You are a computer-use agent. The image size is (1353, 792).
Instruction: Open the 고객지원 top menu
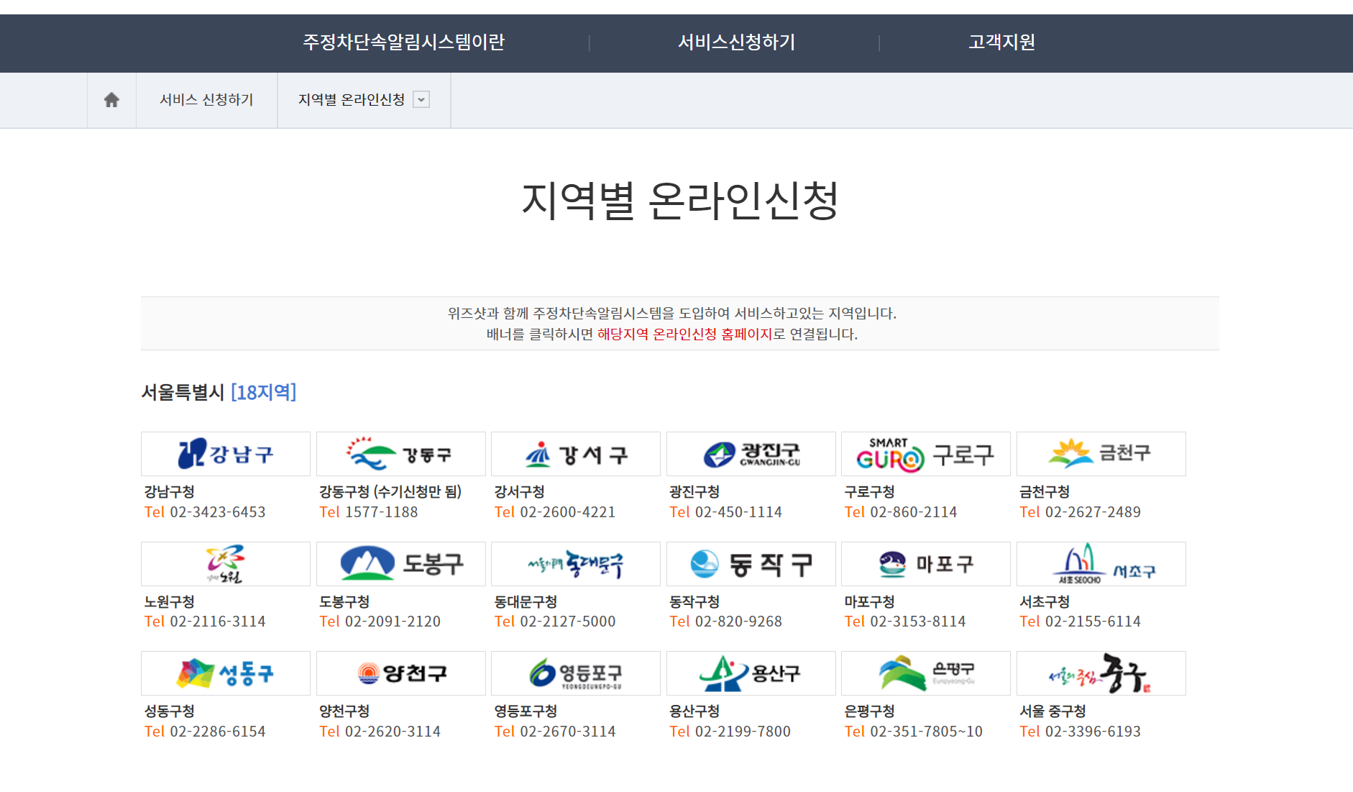[x=1001, y=42]
